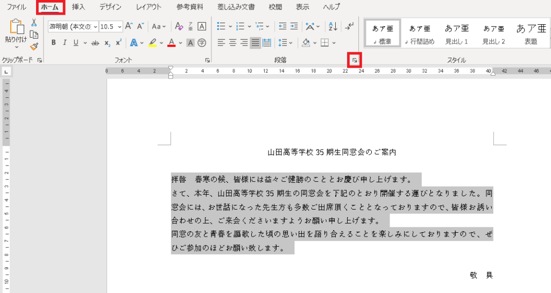The width and height of the screenshot is (551, 293).
Task: Increase the paragraph indent
Action: 294,26
